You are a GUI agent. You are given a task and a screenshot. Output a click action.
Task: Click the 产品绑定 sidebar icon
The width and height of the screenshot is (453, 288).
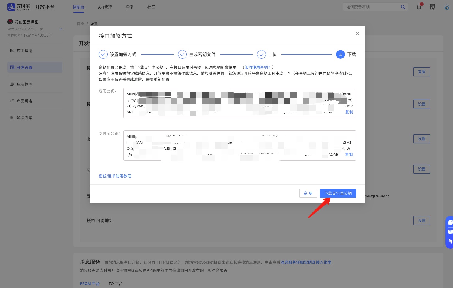pos(12,101)
